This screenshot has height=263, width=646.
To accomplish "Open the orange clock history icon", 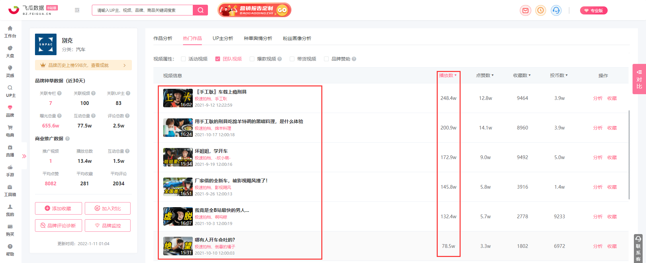I will (541, 10).
